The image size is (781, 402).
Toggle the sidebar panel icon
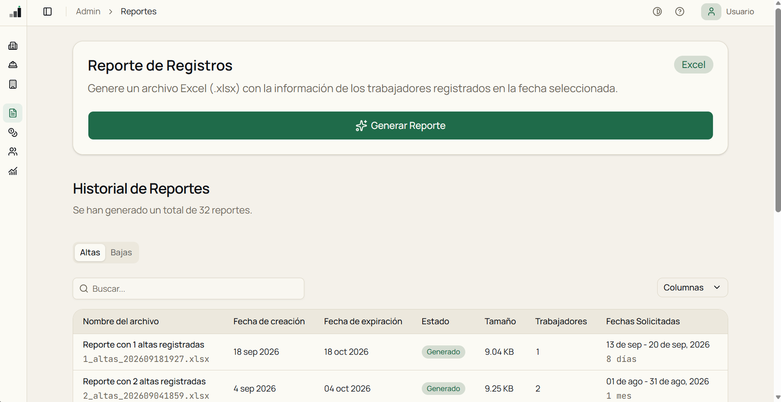[x=47, y=12]
